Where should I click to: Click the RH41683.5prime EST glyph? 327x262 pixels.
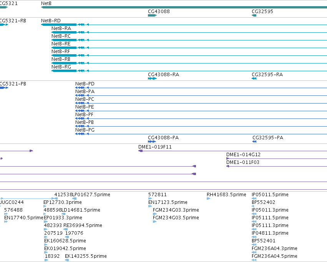[208, 199]
